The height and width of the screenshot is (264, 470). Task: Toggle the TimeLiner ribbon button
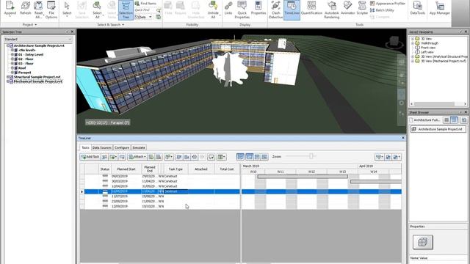tap(292, 10)
